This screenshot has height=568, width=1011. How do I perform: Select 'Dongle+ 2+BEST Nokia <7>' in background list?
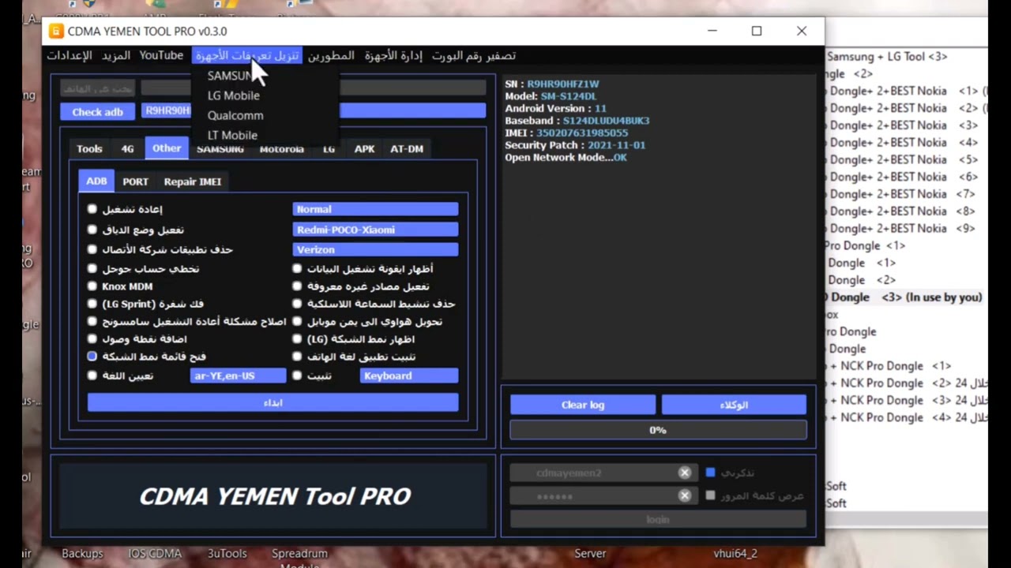[902, 194]
